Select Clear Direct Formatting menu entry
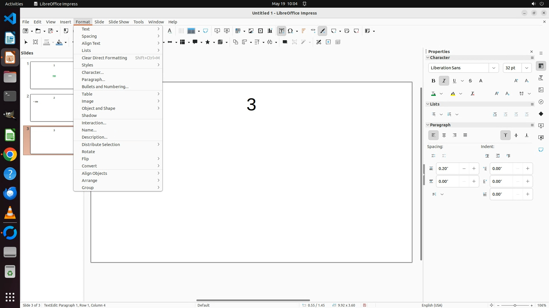Screen dimensions: 549x308 click(x=104, y=58)
